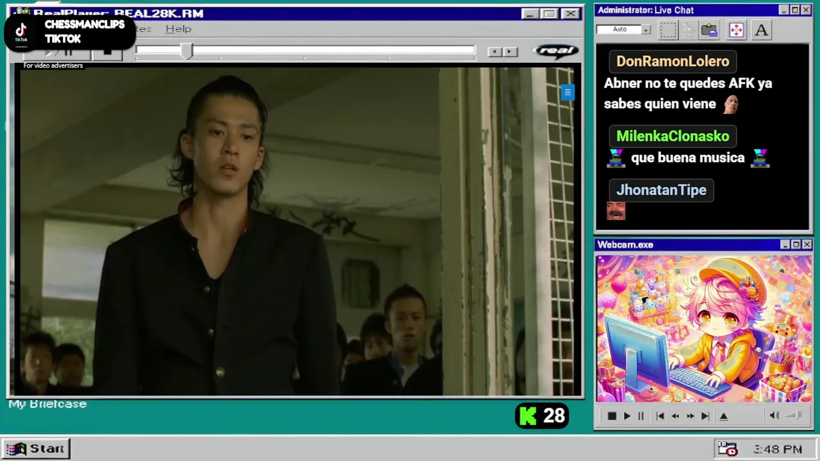Click the folder briefcase icon in Live Chat

709,29
